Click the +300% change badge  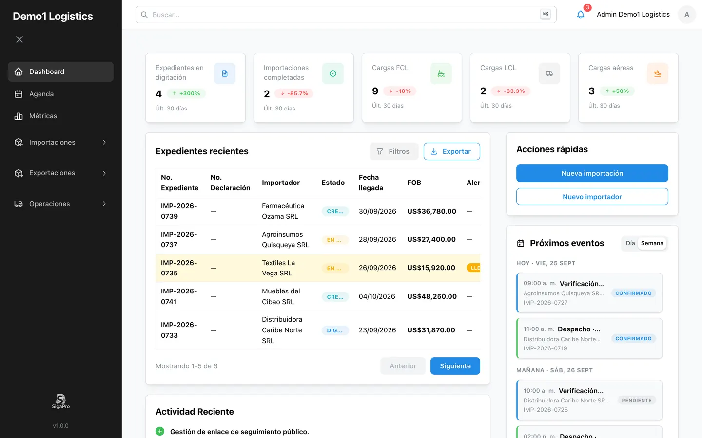coord(186,93)
